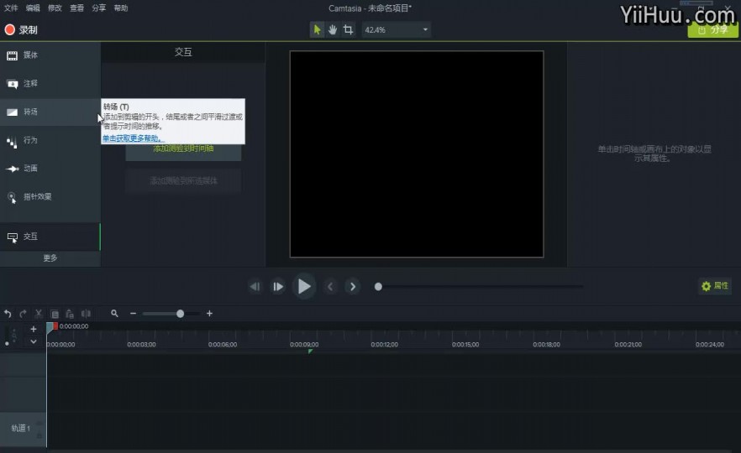Open the 查看 menu

point(76,8)
